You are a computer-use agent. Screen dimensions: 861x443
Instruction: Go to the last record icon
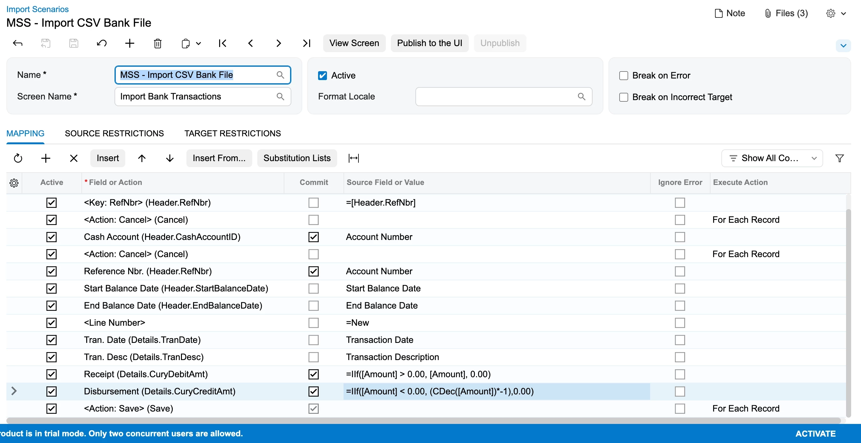click(x=306, y=44)
